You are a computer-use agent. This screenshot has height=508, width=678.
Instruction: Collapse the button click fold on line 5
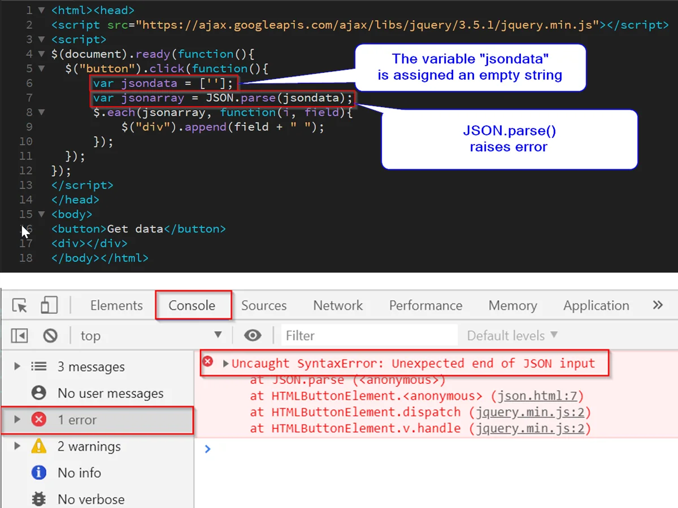(x=41, y=69)
